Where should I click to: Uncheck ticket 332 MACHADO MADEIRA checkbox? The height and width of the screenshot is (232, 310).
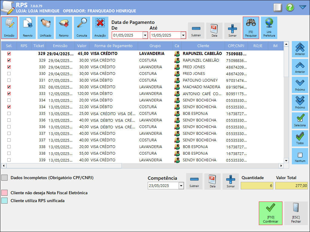coord(9,87)
